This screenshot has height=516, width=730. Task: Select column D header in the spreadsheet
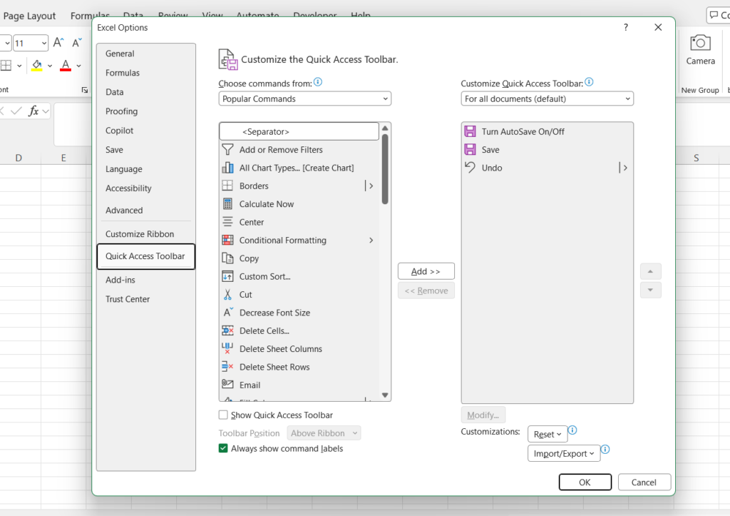click(x=19, y=158)
